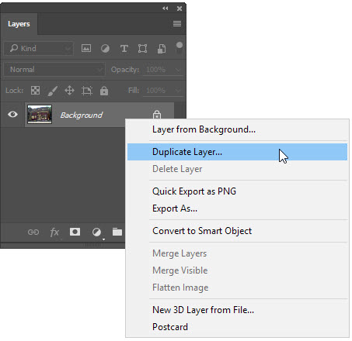Select the Background layer name
This screenshot has width=352, height=341.
82,115
